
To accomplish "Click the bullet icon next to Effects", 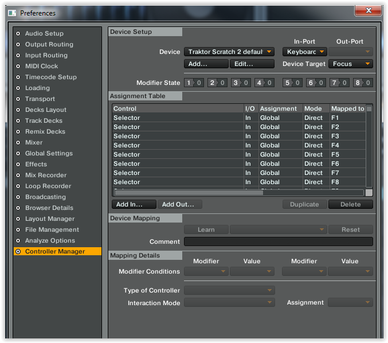I will tap(18, 165).
